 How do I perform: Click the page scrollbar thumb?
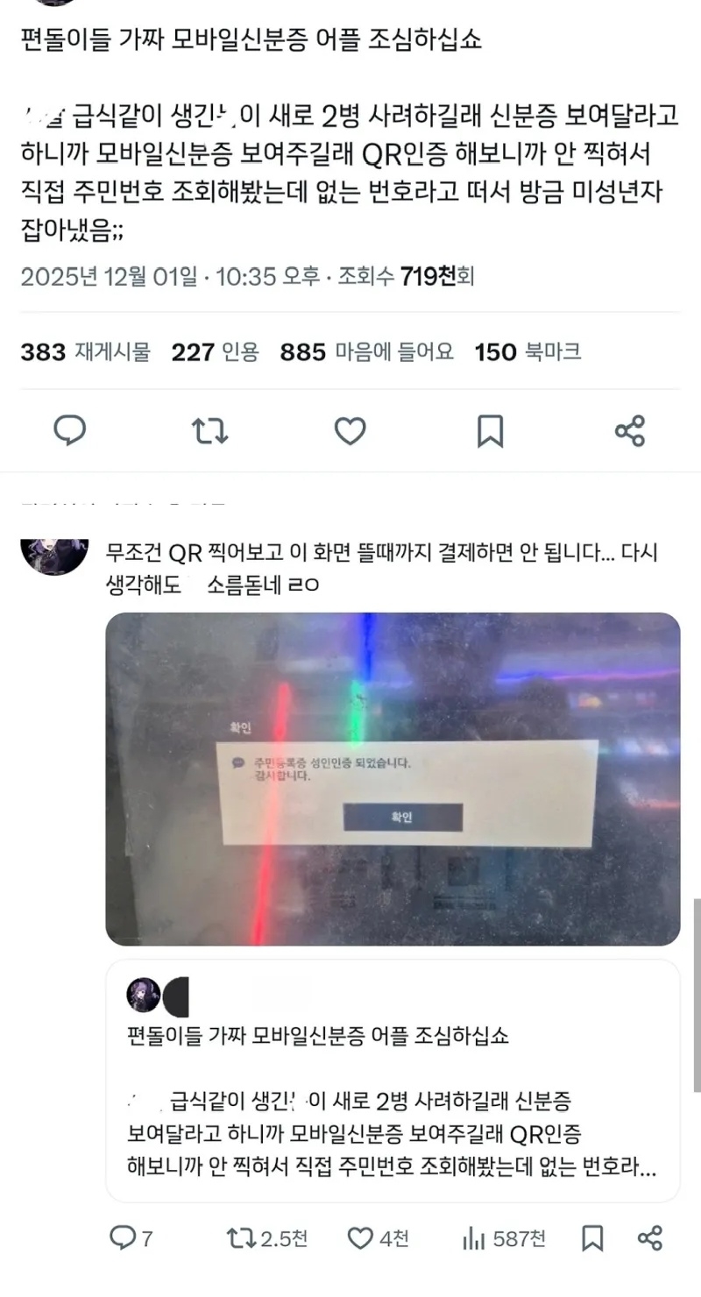tap(697, 994)
